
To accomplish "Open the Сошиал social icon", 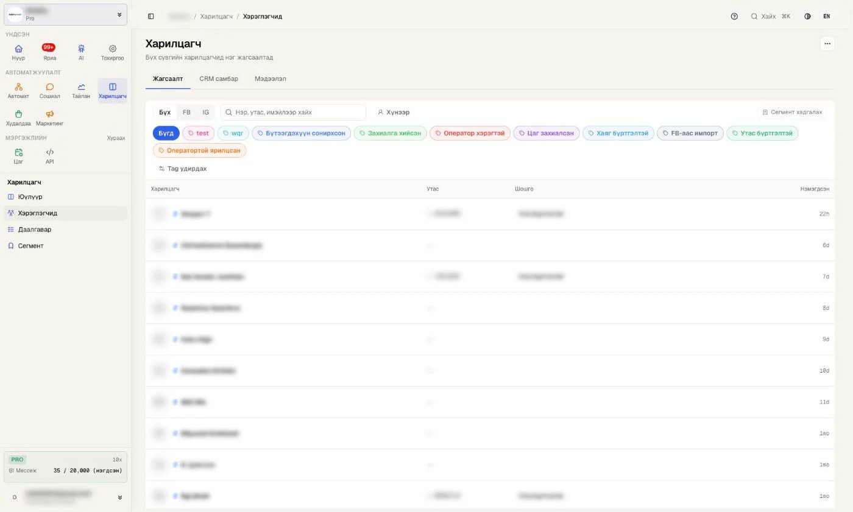I will pos(49,91).
